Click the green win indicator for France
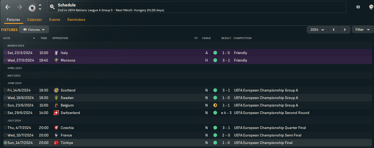Viewport: 374px width, 148px height. pos(215,135)
